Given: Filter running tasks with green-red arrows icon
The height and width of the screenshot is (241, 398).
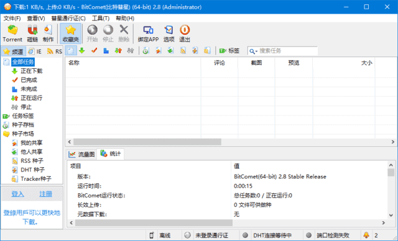Looking at the screenshot, I should 118,51.
